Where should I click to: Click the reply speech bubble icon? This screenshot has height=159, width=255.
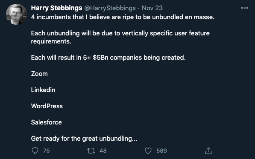[x=35, y=150]
